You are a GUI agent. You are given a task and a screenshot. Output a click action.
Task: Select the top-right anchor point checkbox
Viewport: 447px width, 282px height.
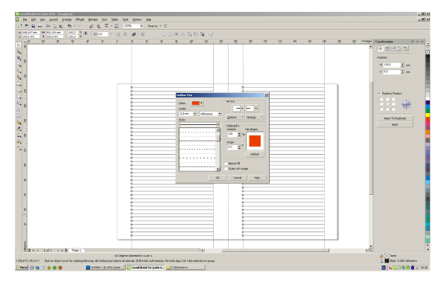click(x=393, y=100)
